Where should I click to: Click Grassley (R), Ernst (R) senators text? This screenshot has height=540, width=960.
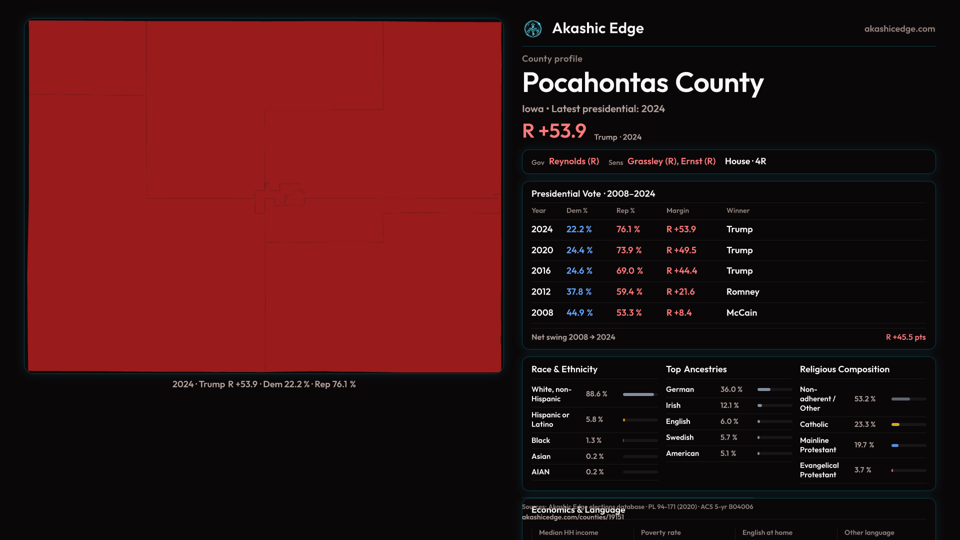tap(671, 161)
